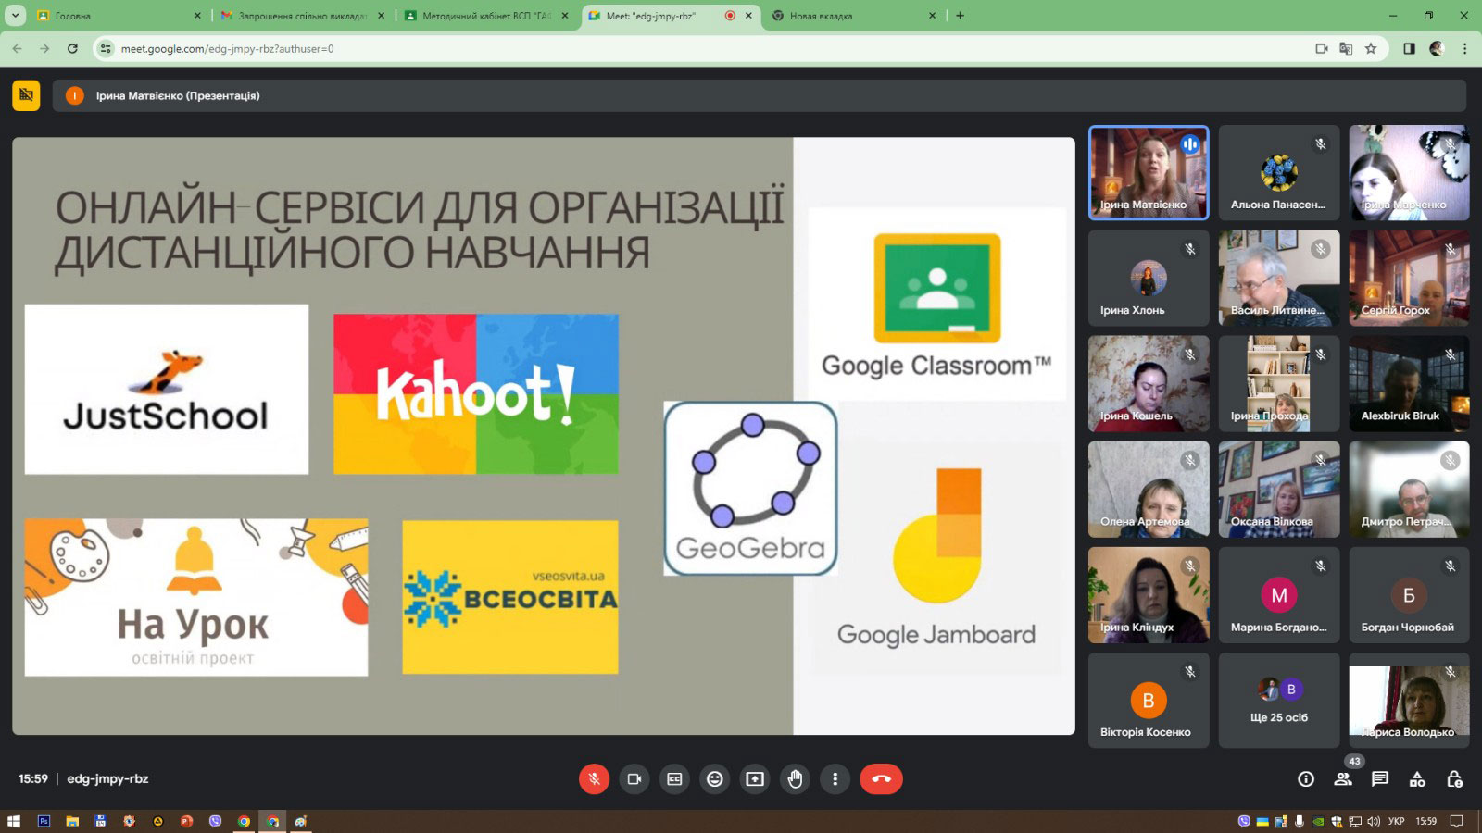This screenshot has height=833, width=1482.
Task: Close the Новая вкладка tab
Action: click(x=933, y=16)
